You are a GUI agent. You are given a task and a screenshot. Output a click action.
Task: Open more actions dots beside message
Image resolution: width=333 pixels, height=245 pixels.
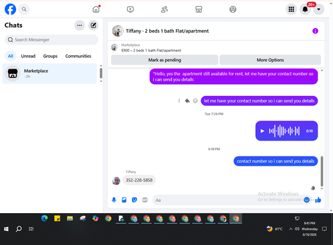point(179,101)
